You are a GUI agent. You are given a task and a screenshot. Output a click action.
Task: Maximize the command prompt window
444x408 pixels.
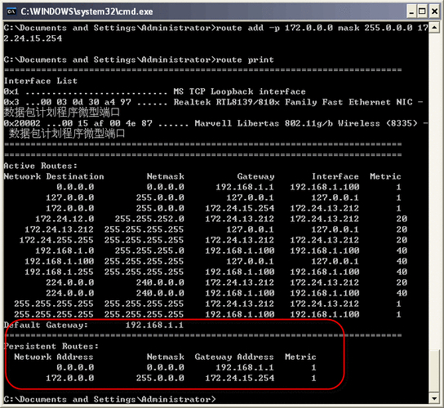coord(422,11)
